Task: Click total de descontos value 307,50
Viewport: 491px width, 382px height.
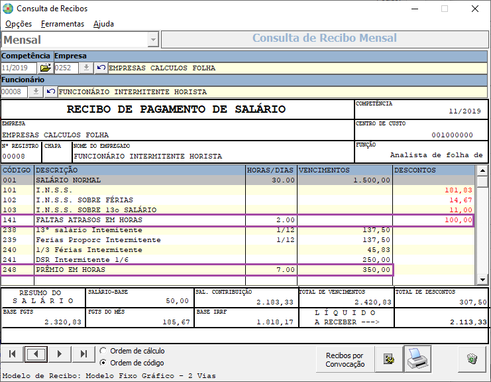Action: pos(473,302)
